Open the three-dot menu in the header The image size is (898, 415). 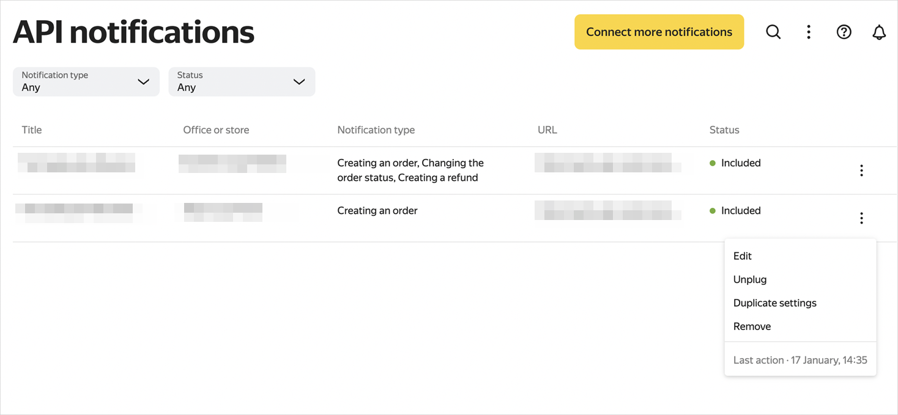808,31
